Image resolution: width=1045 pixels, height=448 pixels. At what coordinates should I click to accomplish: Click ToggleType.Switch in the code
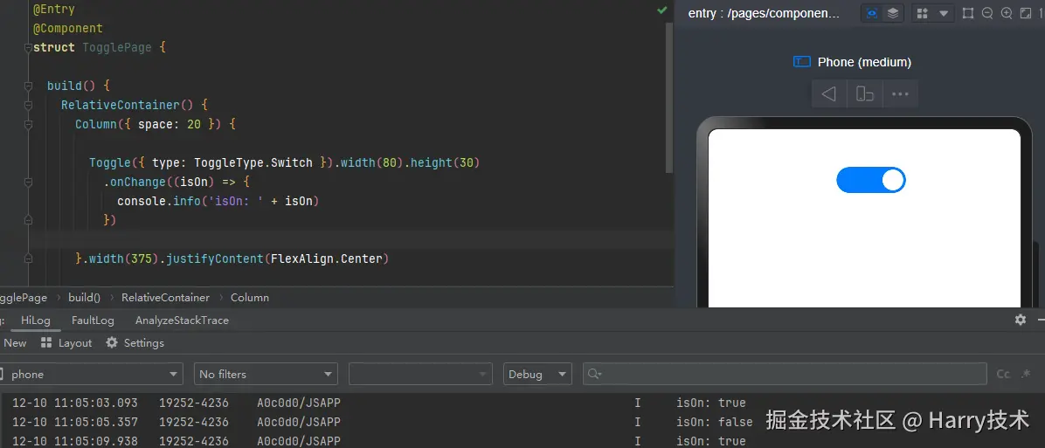tap(253, 162)
